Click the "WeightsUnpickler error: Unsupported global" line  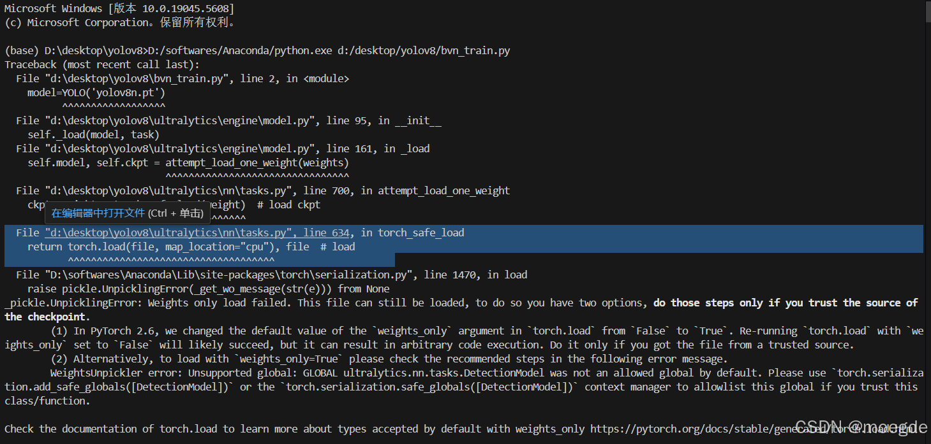(464, 387)
